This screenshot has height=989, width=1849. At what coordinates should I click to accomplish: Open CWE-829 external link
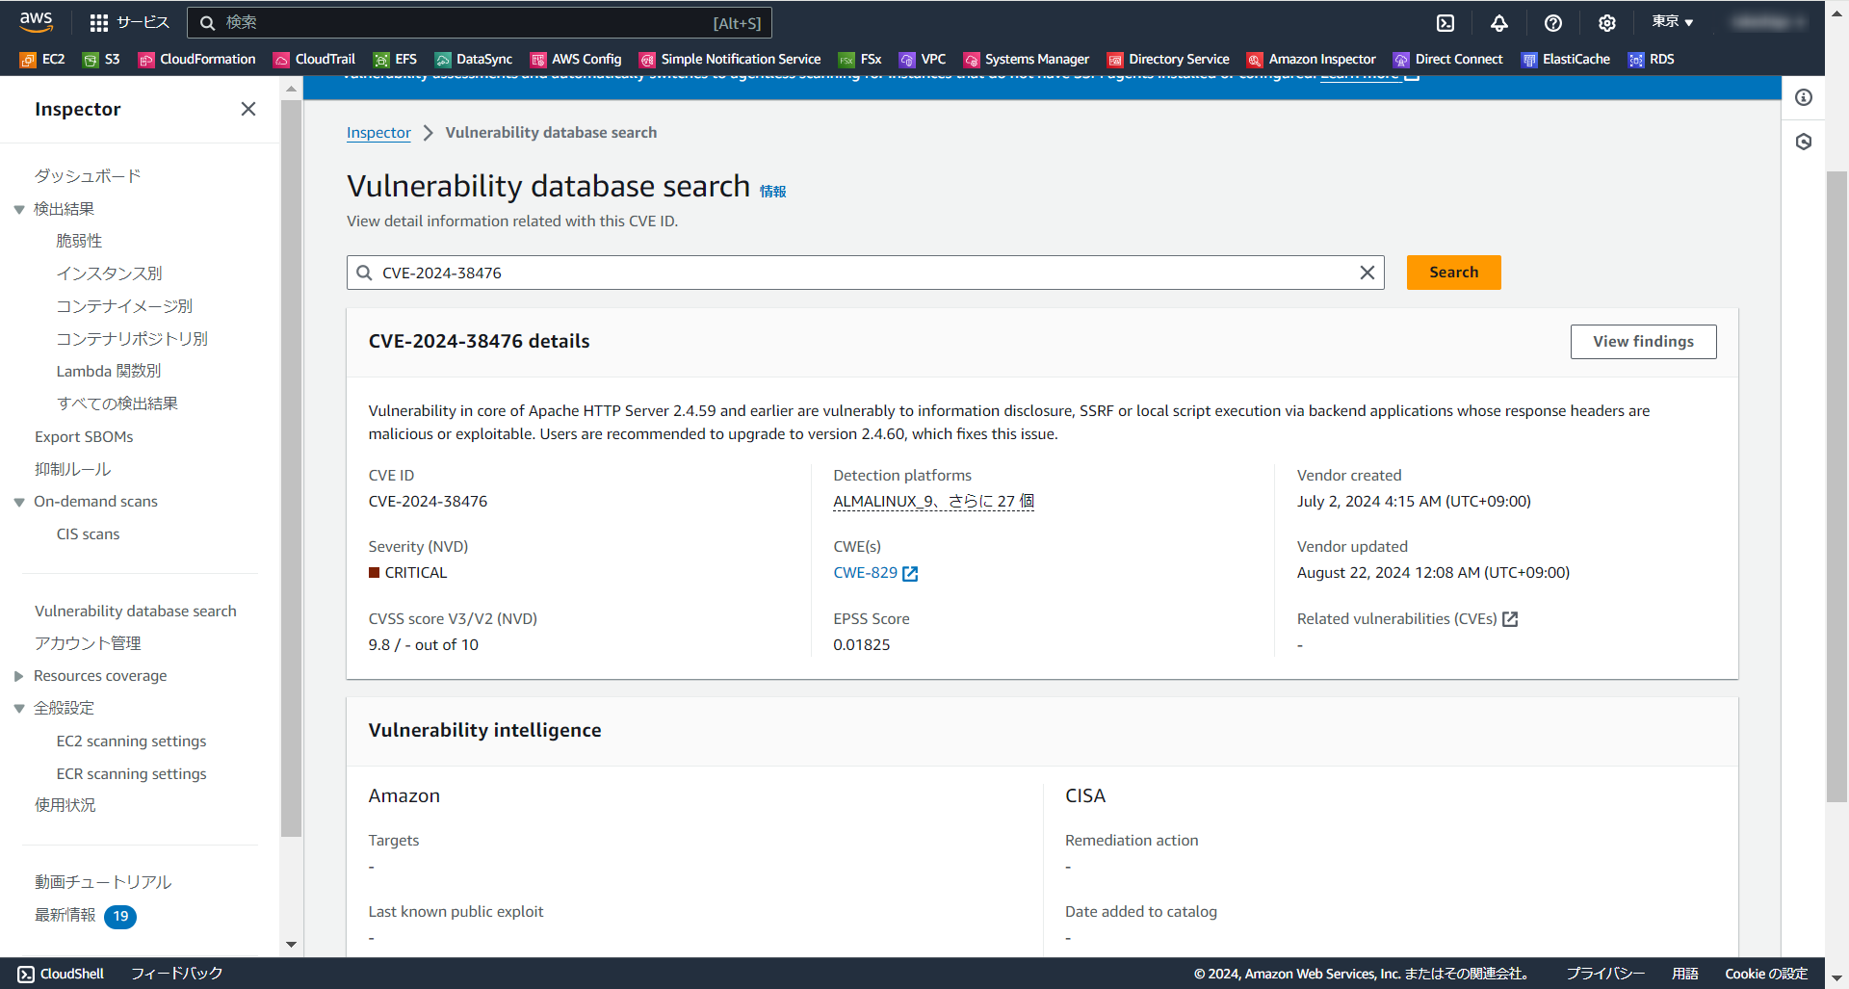point(875,573)
